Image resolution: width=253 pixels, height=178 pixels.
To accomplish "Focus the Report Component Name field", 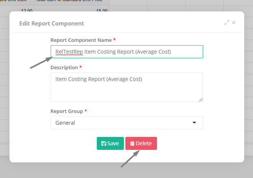I will pyautogui.click(x=127, y=52).
